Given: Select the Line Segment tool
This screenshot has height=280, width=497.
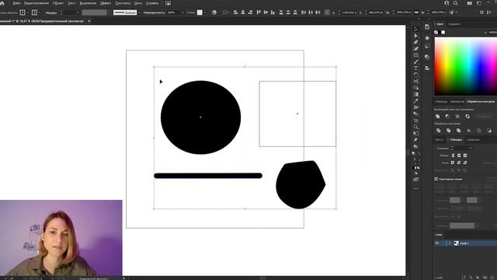Looking at the screenshot, I should (x=416, y=61).
